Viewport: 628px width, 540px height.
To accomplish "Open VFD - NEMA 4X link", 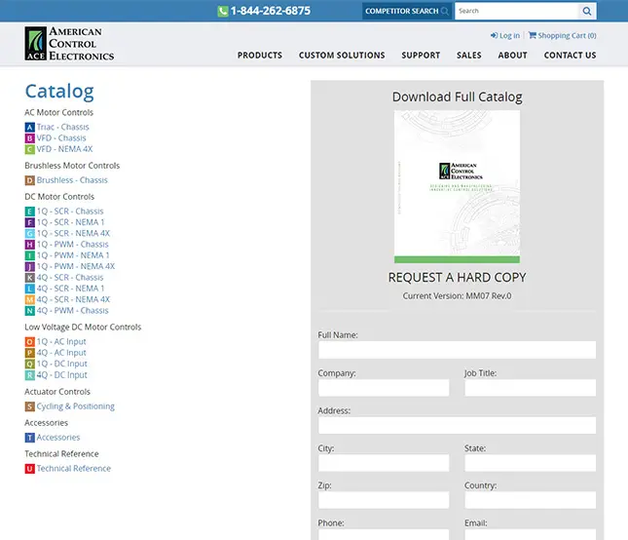I will pos(64,149).
